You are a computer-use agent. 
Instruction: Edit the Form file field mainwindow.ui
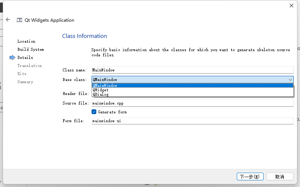193,121
